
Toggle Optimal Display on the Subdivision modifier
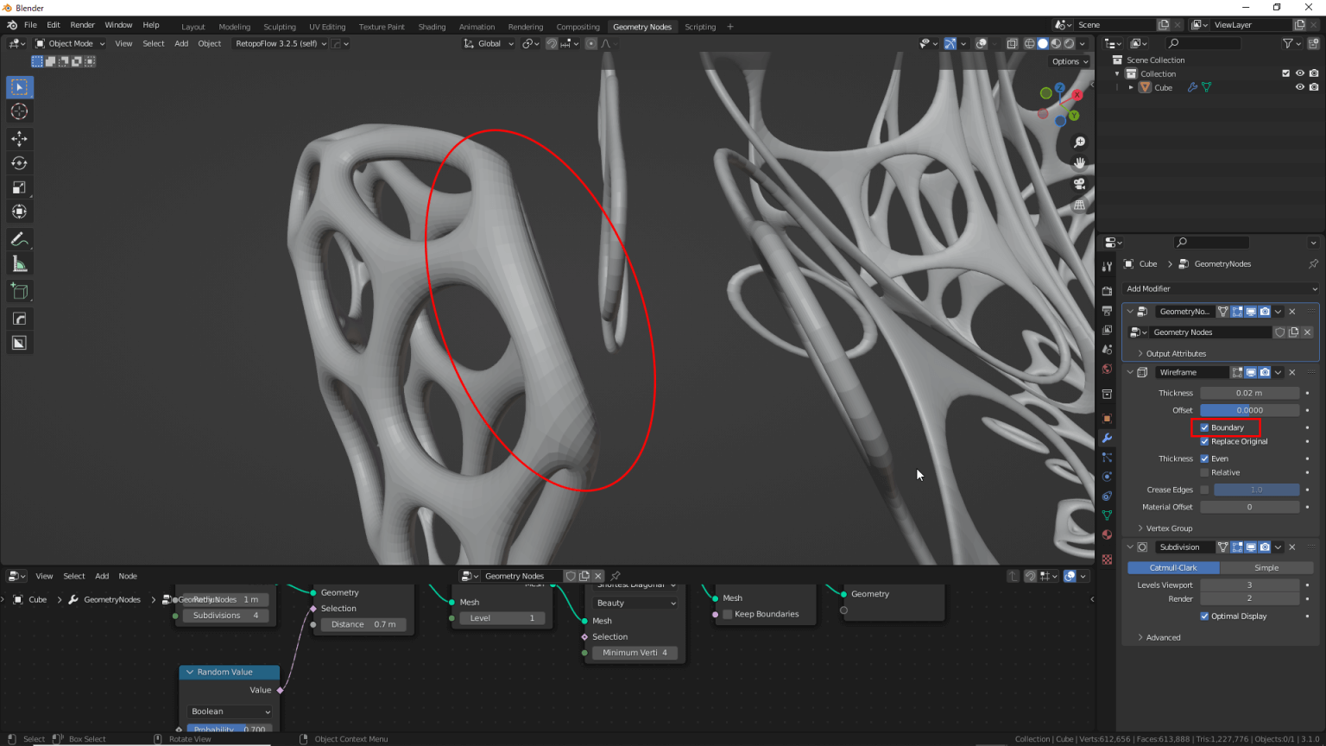click(x=1205, y=616)
